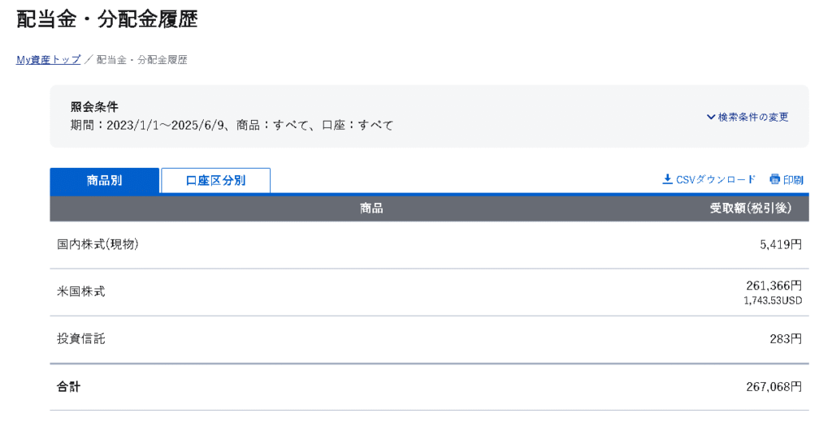Click the 261,366円 US stock amount
The height and width of the screenshot is (426, 832).
(x=773, y=286)
